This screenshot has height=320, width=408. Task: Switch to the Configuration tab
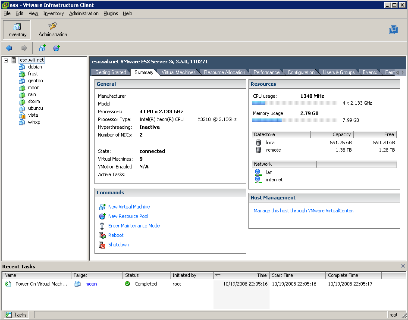(301, 72)
